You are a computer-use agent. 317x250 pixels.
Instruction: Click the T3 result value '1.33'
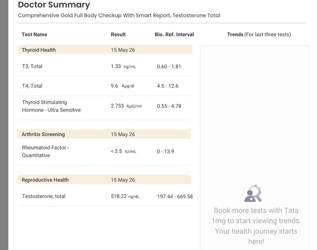click(116, 66)
